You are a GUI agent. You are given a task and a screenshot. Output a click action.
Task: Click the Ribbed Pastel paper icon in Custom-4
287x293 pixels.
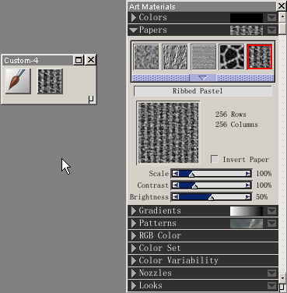click(x=50, y=81)
